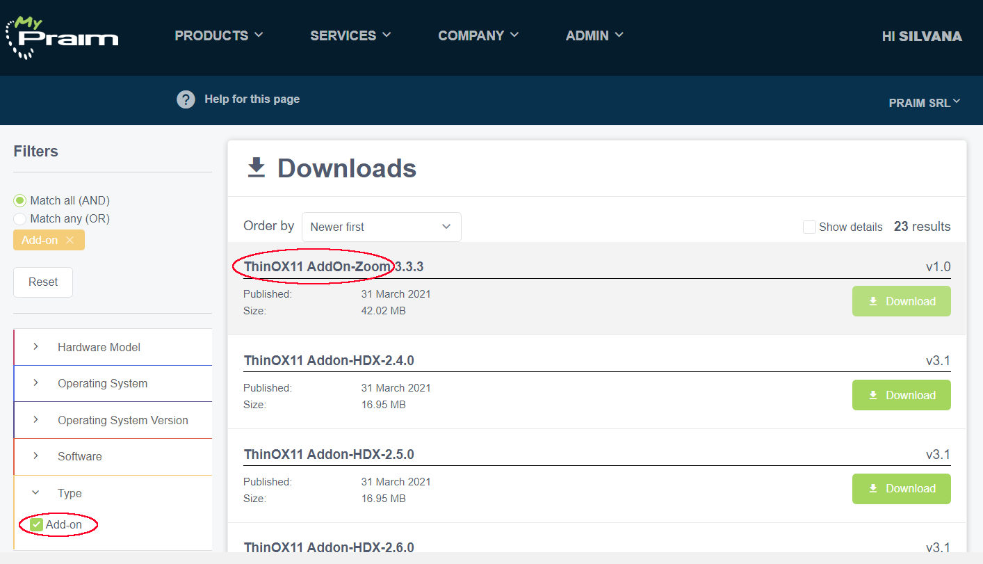Toggle the Show details checkbox
Image resolution: width=983 pixels, height=564 pixels.
(x=809, y=227)
